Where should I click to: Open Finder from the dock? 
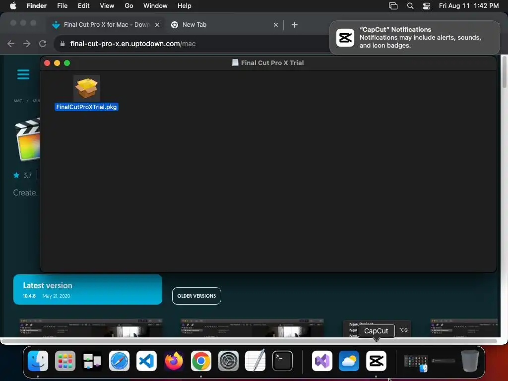[x=38, y=361]
